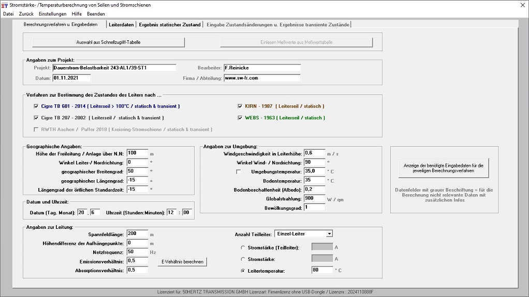Image resolution: width=529 pixels, height=297 pixels.
Task: Click the Spannfeldlänge input field
Action: pyautogui.click(x=137, y=234)
